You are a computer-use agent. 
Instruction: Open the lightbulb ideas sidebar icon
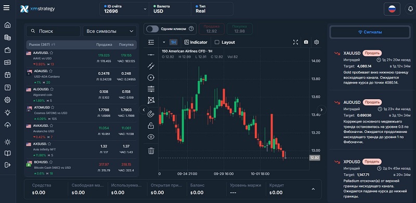[8, 113]
